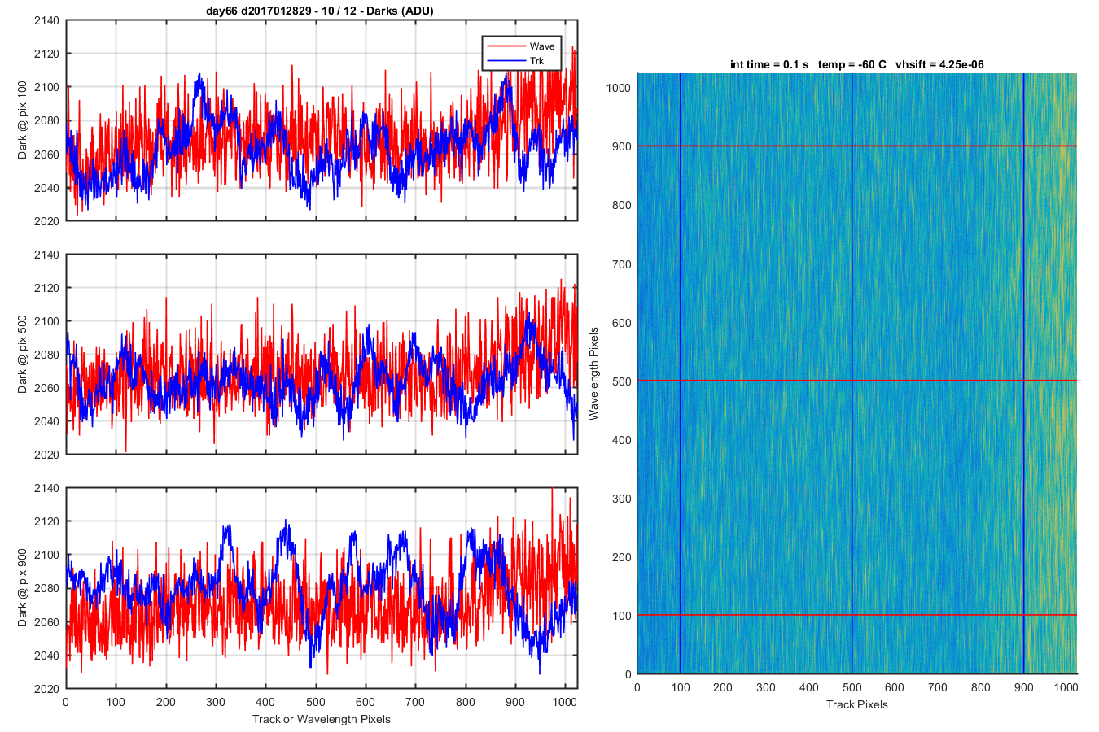Screen dimensions: 1099x732
Task: Select the 'Wave' legend entry
Action: 542,46
